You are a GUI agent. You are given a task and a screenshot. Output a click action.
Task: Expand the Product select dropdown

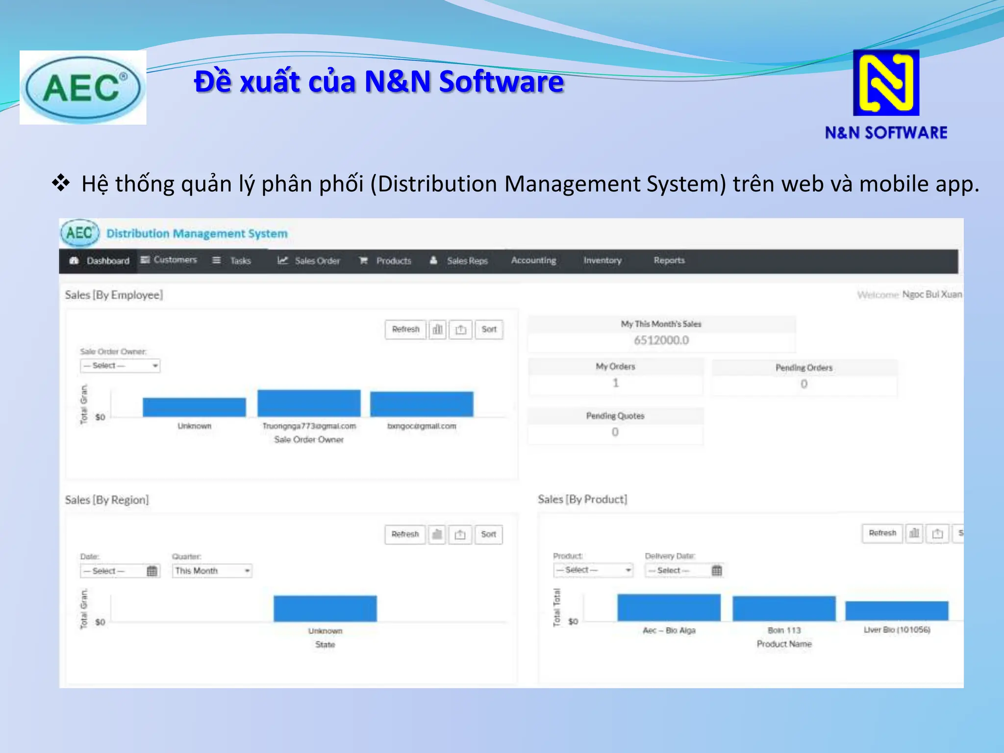point(593,570)
